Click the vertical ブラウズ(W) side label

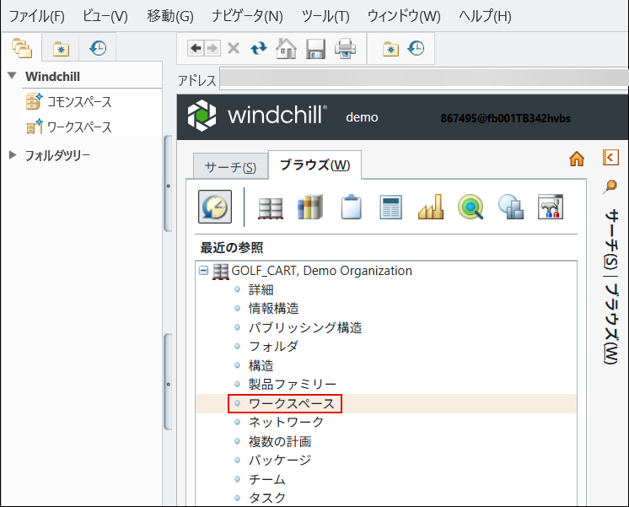coord(611,324)
